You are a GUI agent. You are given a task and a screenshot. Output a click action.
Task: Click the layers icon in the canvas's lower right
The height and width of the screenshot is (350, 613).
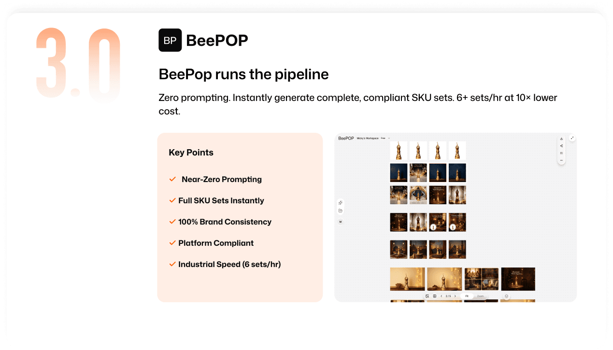[506, 296]
